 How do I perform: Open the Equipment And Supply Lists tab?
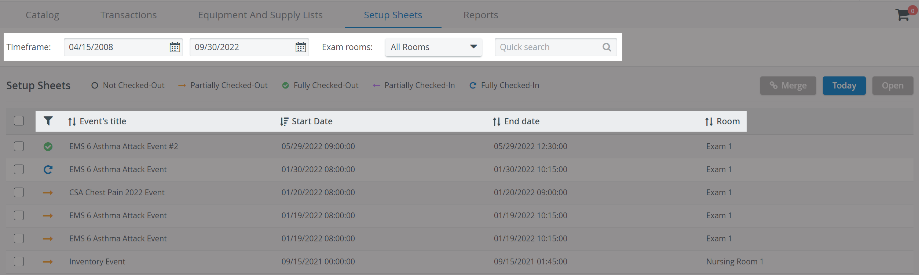point(260,15)
